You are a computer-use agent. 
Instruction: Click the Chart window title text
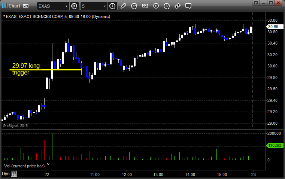pos(15,6)
